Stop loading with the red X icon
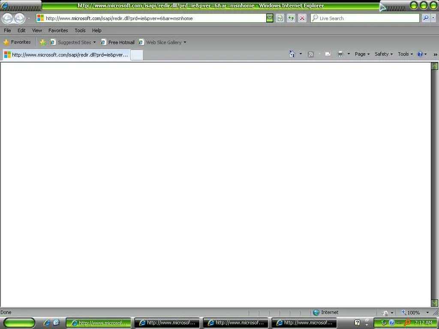 point(302,18)
